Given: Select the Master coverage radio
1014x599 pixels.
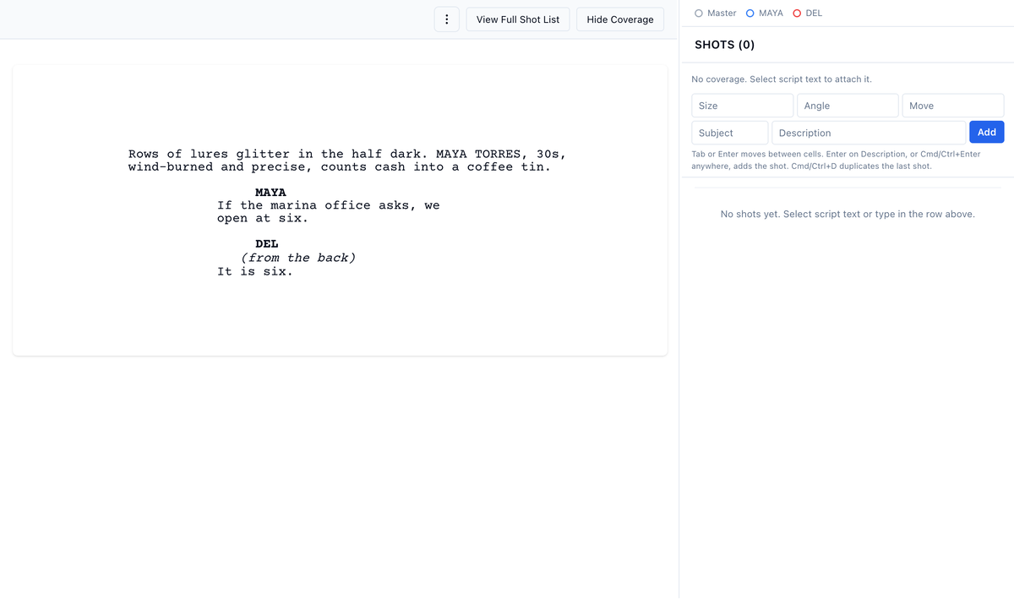Looking at the screenshot, I should tap(699, 14).
